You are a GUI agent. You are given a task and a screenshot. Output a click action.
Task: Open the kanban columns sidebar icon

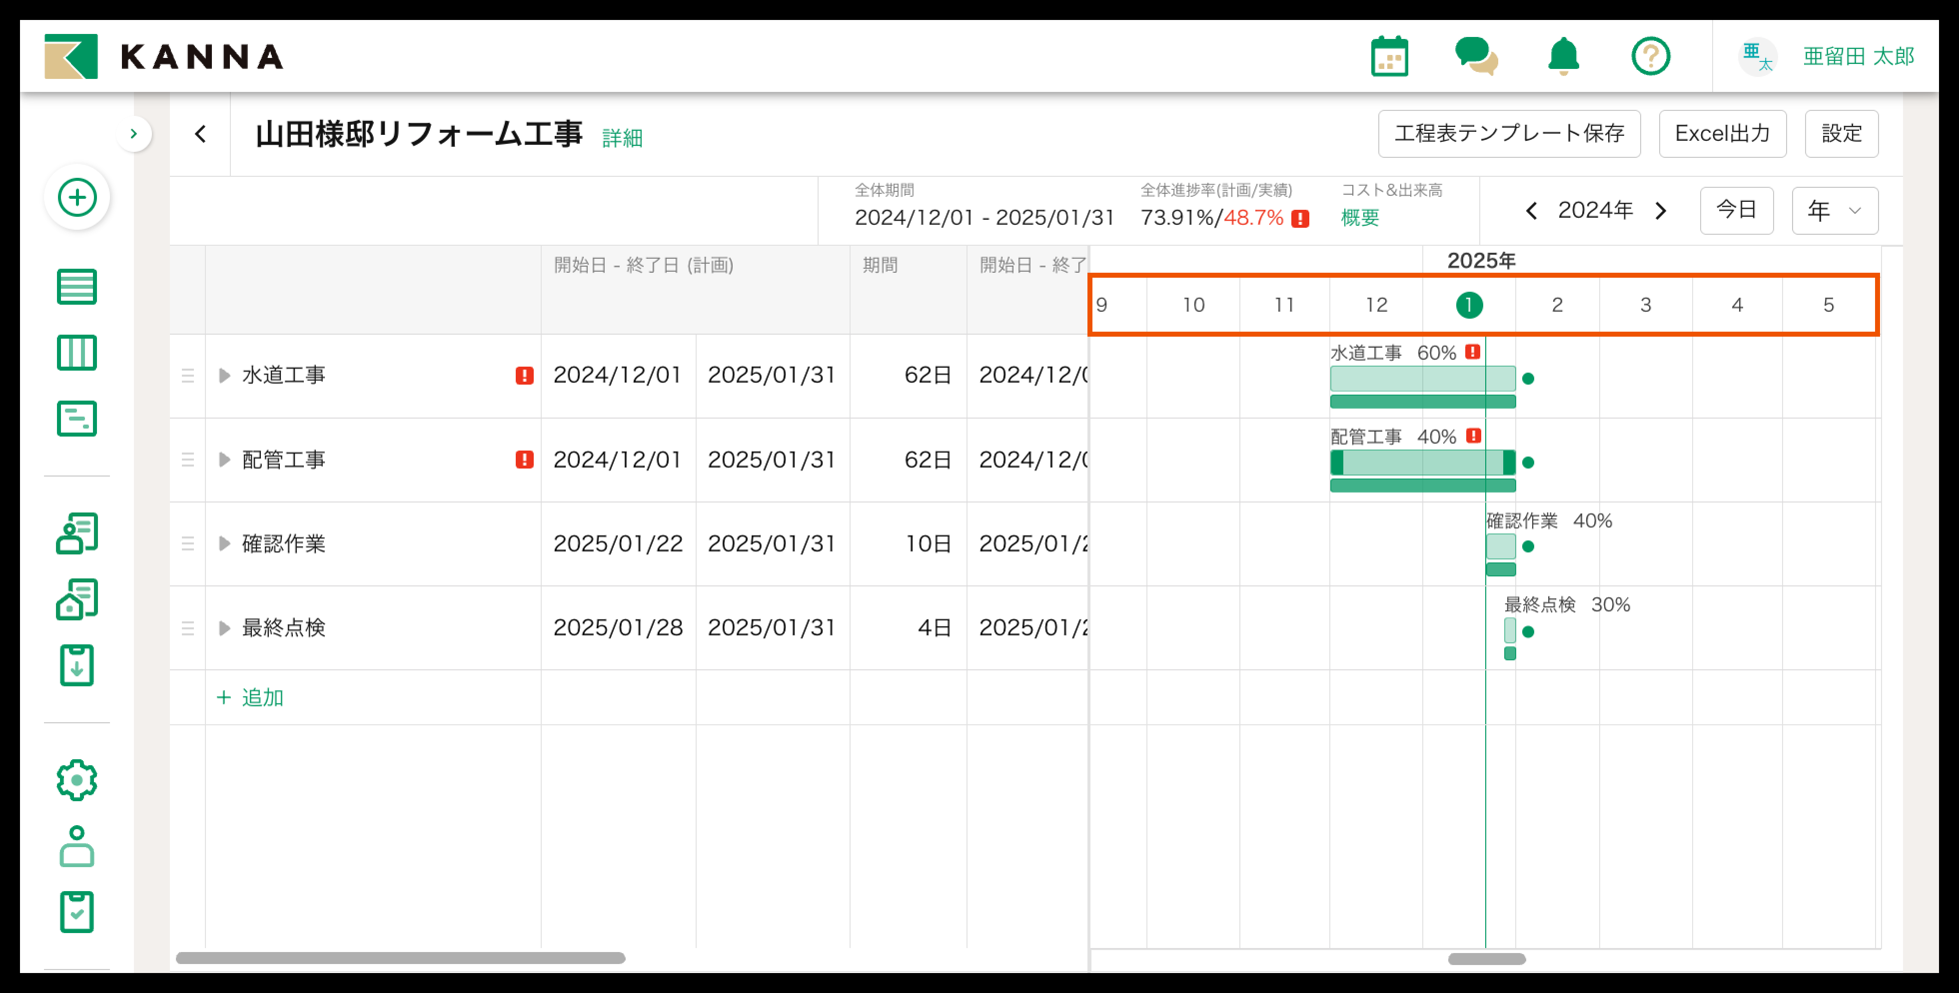(77, 353)
